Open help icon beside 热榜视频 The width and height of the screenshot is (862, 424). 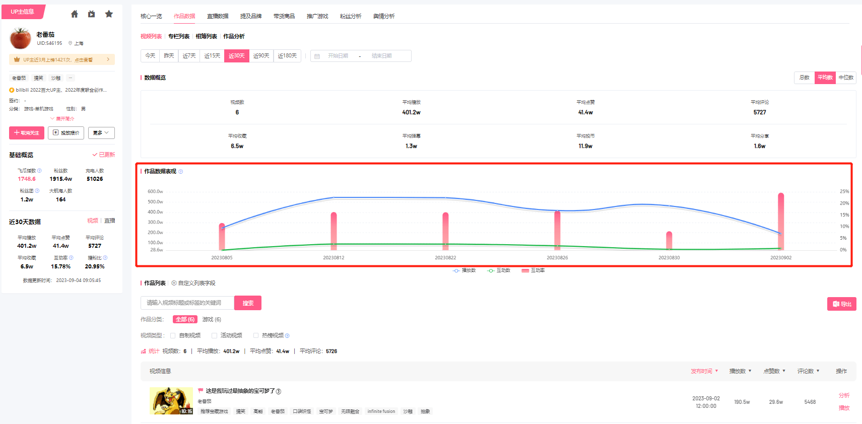pyautogui.click(x=287, y=336)
